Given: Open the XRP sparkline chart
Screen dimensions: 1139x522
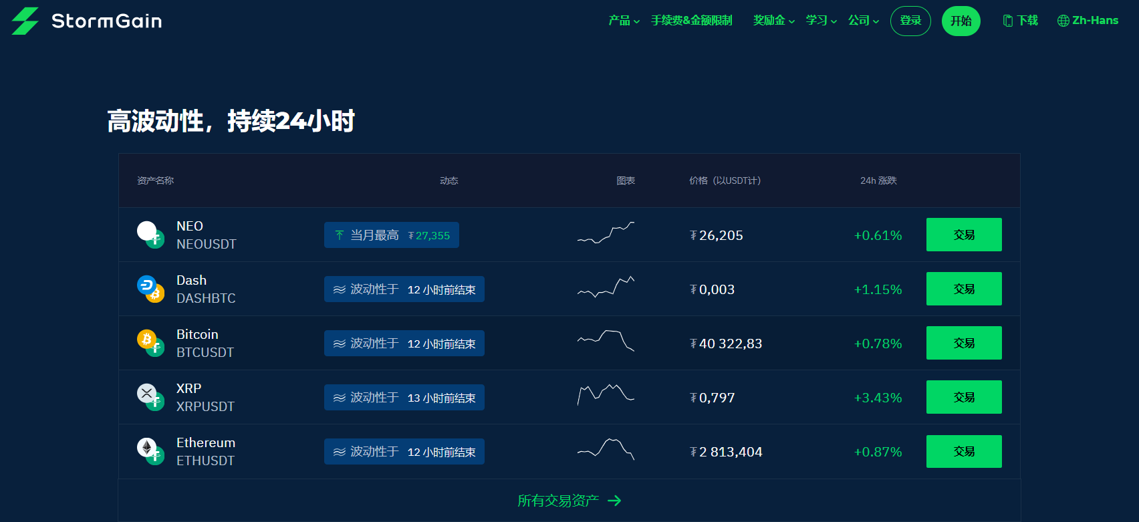Looking at the screenshot, I should point(606,394).
